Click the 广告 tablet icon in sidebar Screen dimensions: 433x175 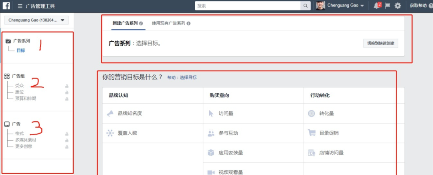point(7,124)
